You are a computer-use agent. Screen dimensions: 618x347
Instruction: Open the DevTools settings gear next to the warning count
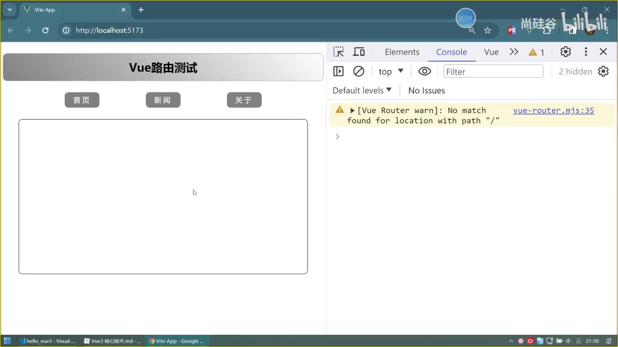pyautogui.click(x=565, y=52)
